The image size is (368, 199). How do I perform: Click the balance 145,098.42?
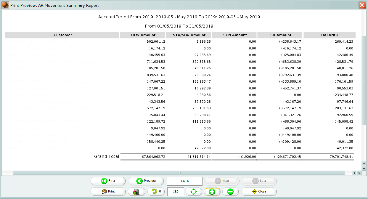(x=344, y=121)
